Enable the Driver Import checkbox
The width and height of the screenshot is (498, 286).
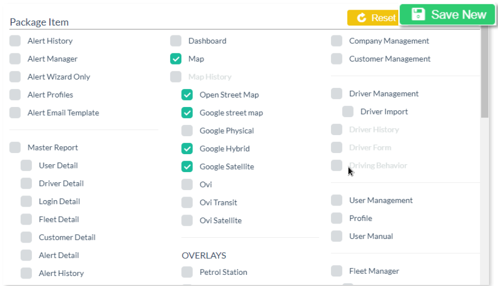(x=348, y=112)
